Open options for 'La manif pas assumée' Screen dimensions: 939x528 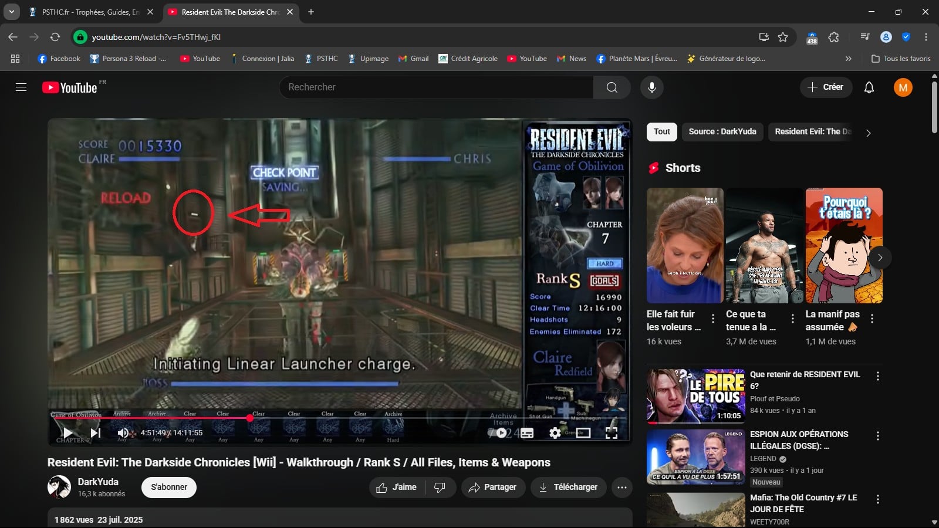click(x=872, y=319)
